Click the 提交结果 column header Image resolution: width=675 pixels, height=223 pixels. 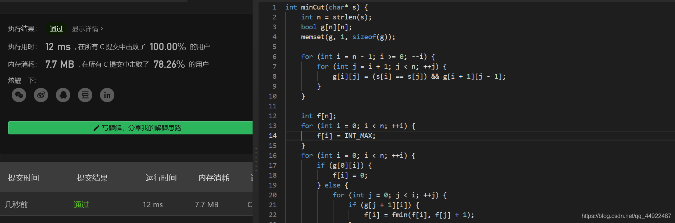tap(92, 178)
